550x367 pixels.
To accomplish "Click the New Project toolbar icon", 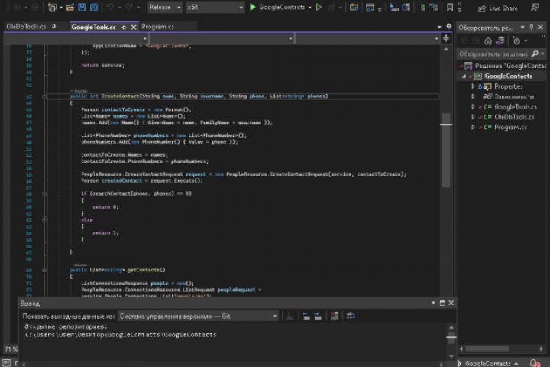I will point(52,7).
